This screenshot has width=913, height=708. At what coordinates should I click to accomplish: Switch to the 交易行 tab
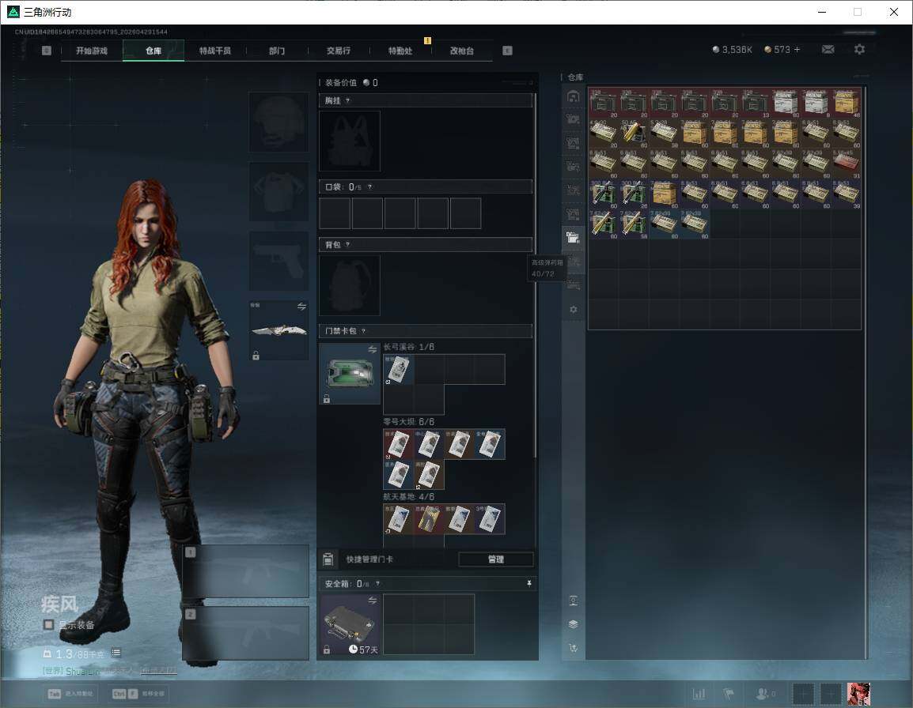click(339, 51)
